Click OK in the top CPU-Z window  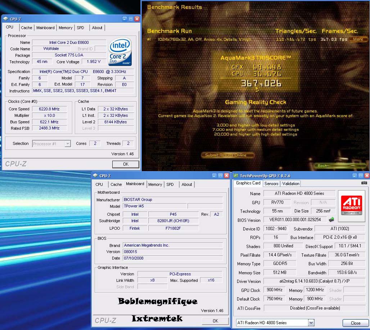click(x=126, y=164)
